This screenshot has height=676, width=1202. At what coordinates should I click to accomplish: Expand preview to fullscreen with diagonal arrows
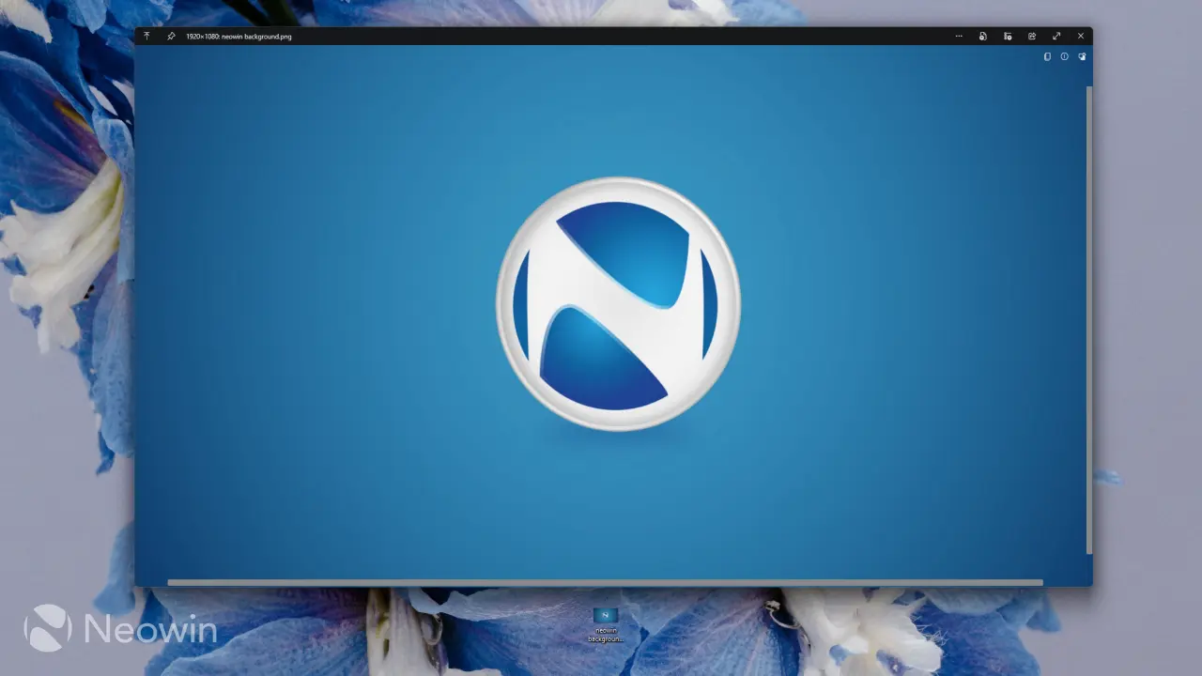tap(1056, 36)
